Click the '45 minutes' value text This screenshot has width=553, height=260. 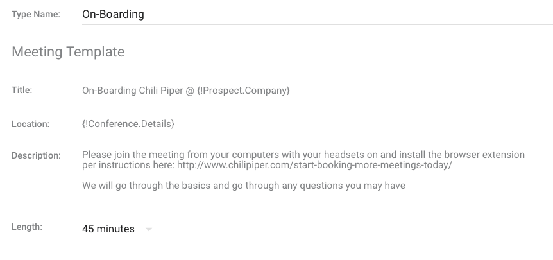[108, 229]
